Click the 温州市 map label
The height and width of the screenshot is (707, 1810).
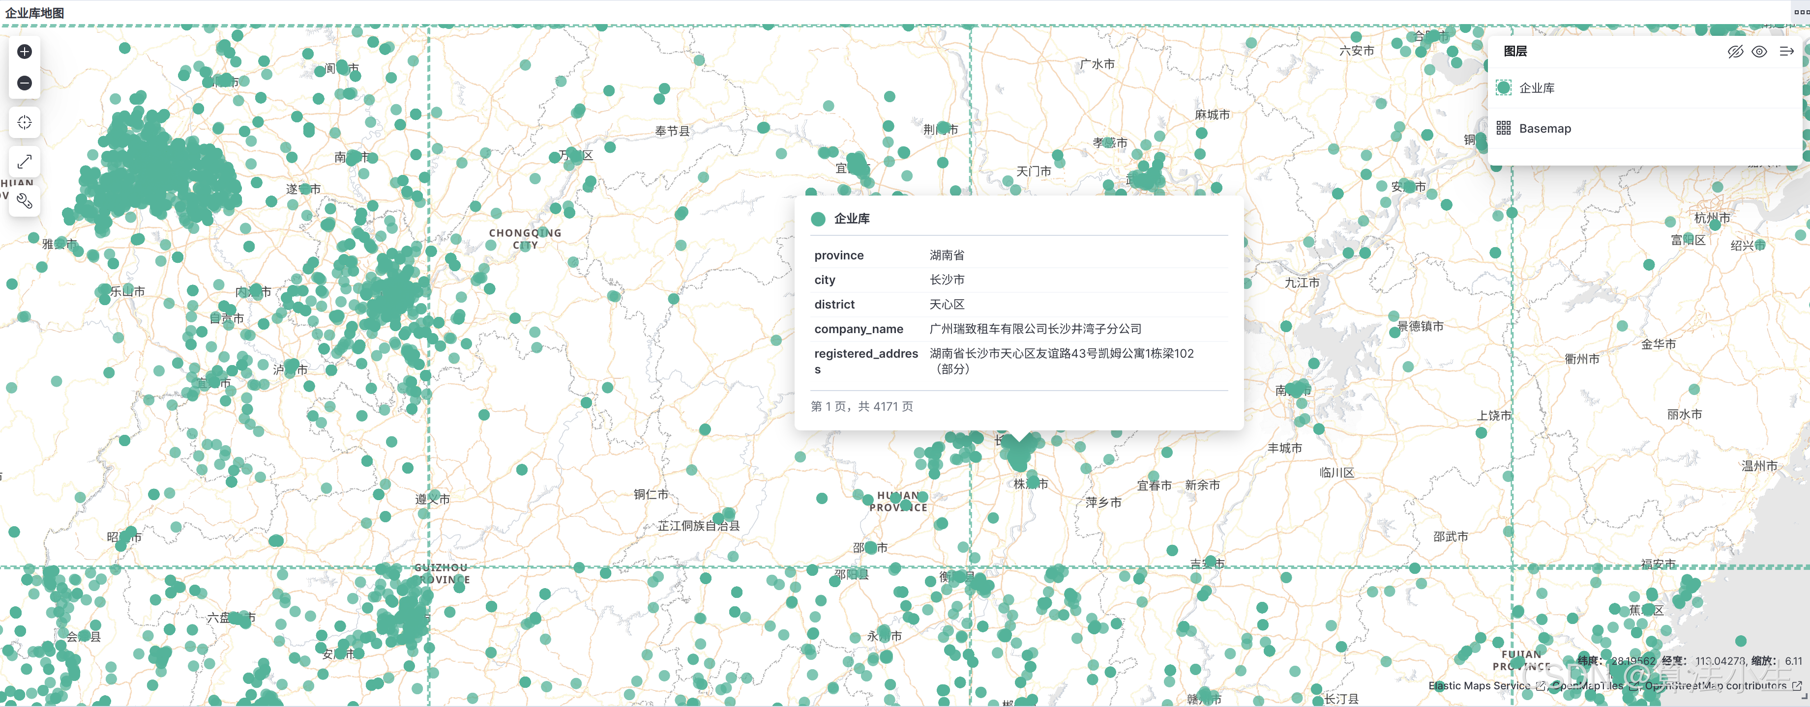tap(1759, 465)
